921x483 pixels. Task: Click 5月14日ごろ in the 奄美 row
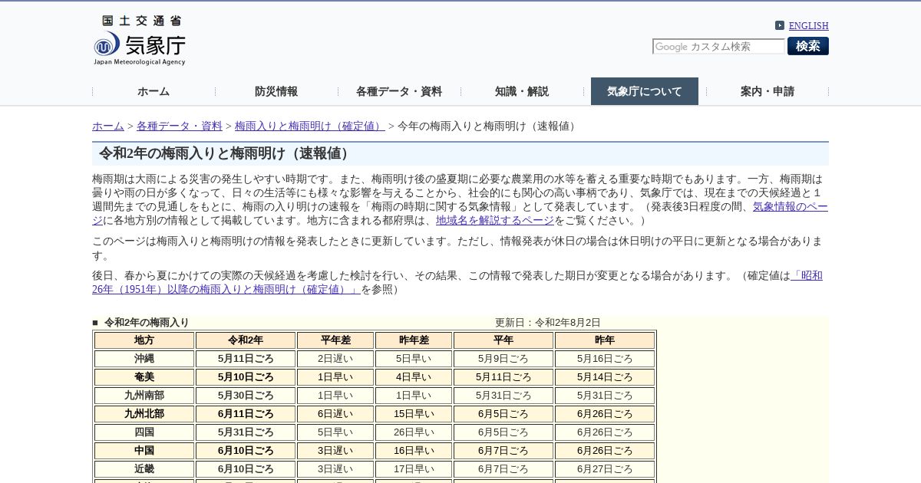click(605, 377)
